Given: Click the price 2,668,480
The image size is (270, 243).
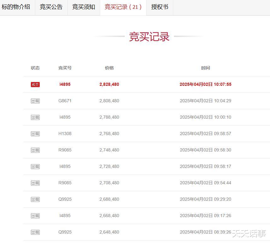Looking at the screenshot, I should coord(109,216).
